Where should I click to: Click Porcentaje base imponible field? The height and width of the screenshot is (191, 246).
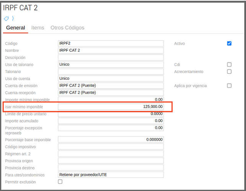pos(111,139)
